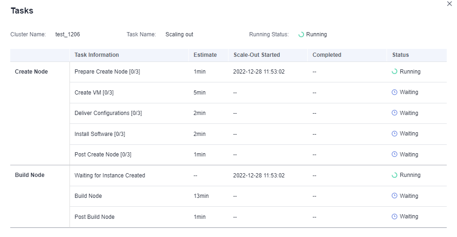Click the Scaling out task name value
This screenshot has width=457, height=237.
pyautogui.click(x=179, y=34)
